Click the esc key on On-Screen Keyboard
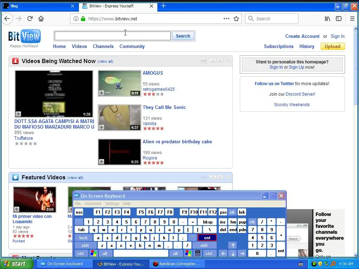 click(79, 212)
